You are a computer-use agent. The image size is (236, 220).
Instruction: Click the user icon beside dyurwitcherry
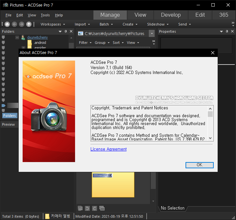(x=23, y=37)
